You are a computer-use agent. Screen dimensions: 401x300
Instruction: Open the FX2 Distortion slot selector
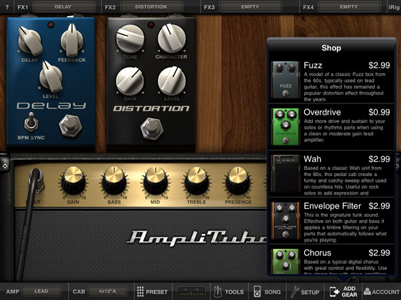click(152, 7)
